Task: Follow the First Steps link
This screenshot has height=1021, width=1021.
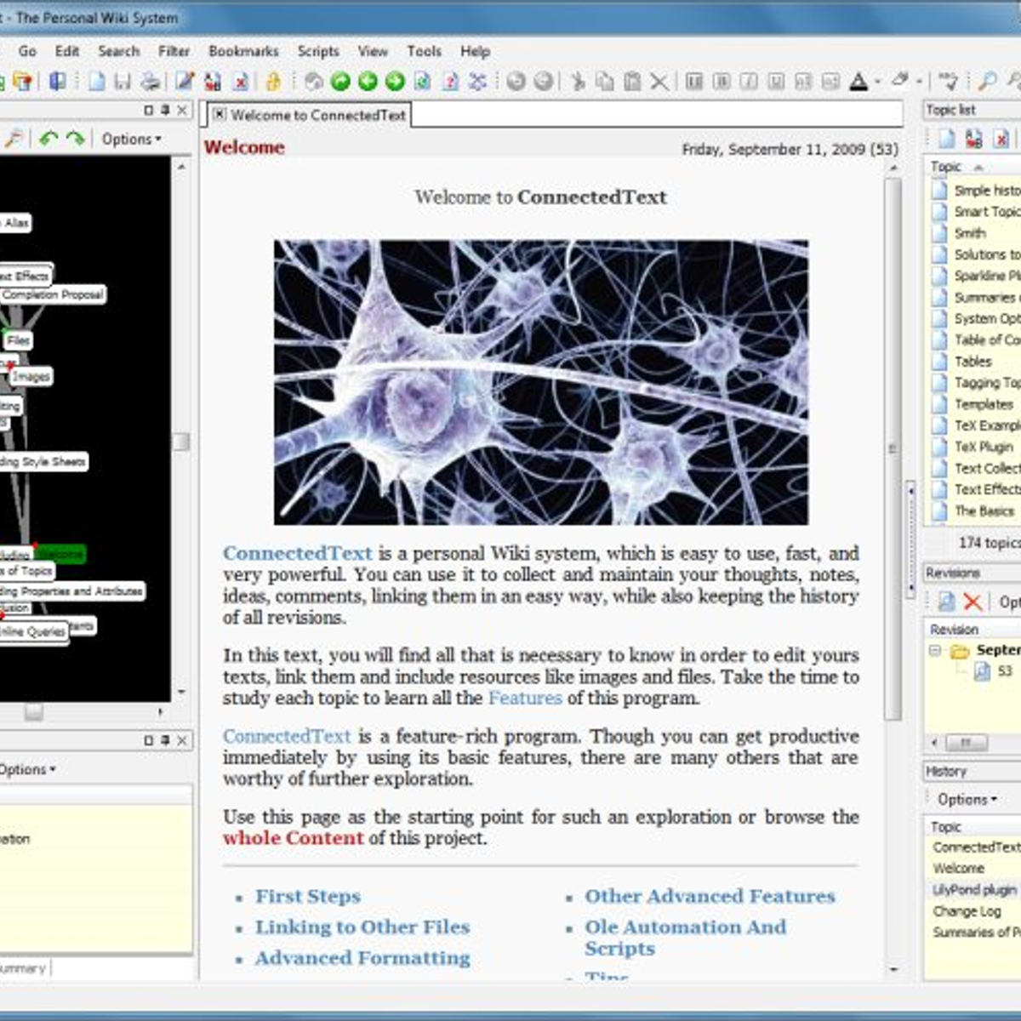Action: (x=308, y=896)
